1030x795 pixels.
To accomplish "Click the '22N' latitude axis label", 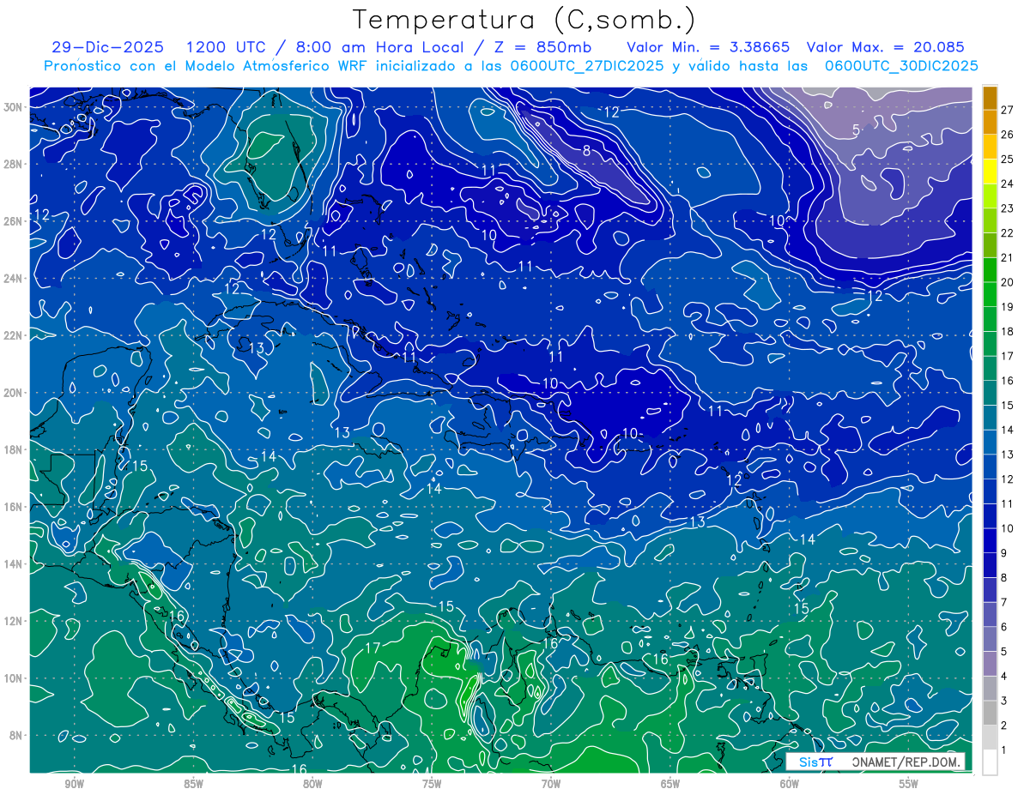I will tap(13, 335).
